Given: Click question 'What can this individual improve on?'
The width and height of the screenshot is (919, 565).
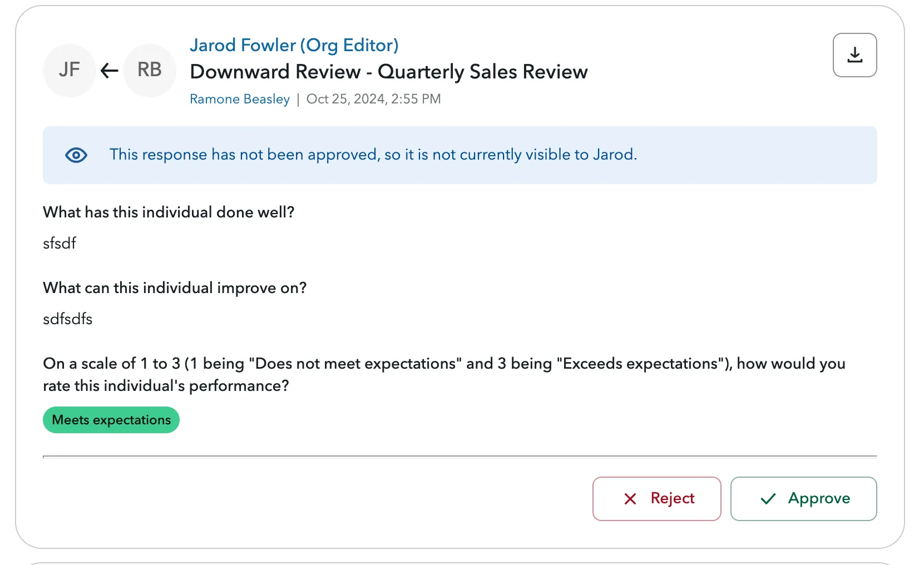Looking at the screenshot, I should [175, 288].
